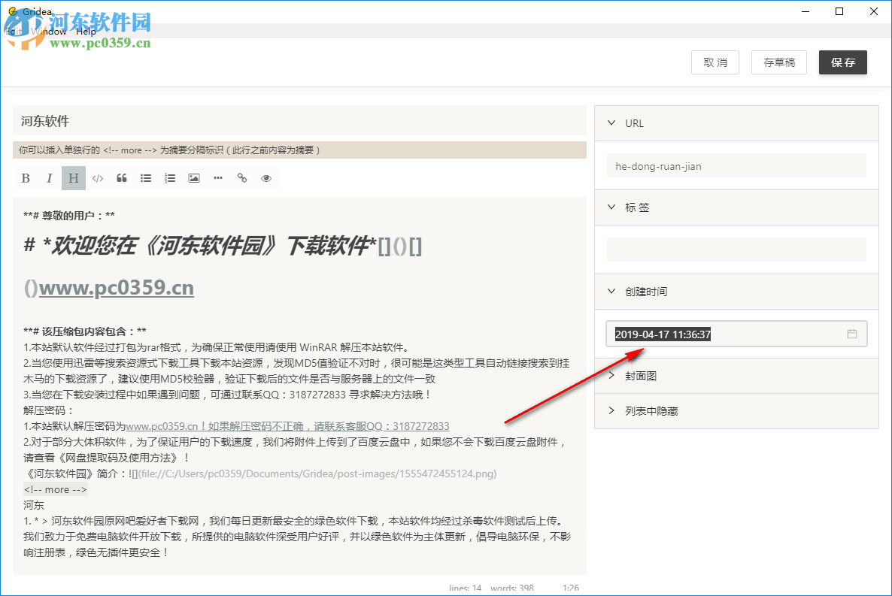
Task: Toggle bold formatting in the editor toolbar
Action: coord(26,178)
